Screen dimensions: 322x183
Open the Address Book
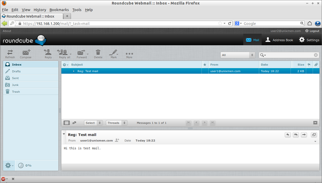279,40
